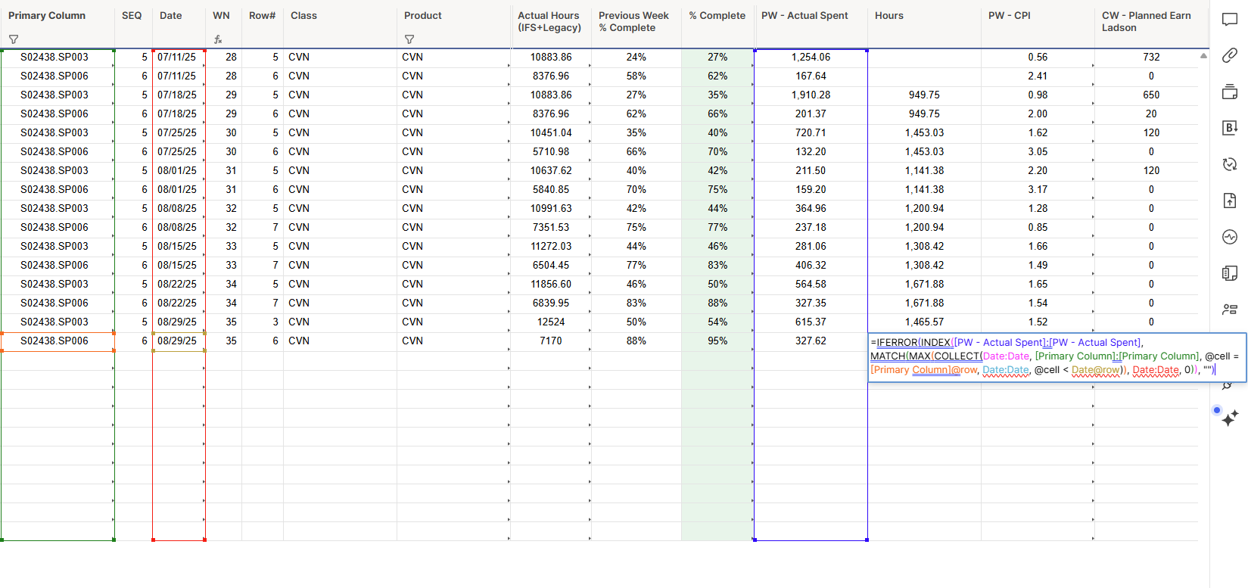Open the Contacts list icon in sidebar
Viewport: 1248px width, 588px height.
click(1230, 310)
